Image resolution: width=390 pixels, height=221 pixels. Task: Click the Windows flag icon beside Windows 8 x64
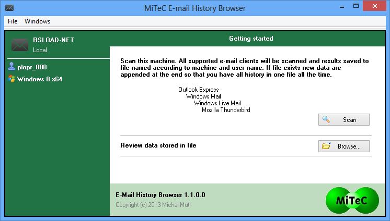pos(12,79)
